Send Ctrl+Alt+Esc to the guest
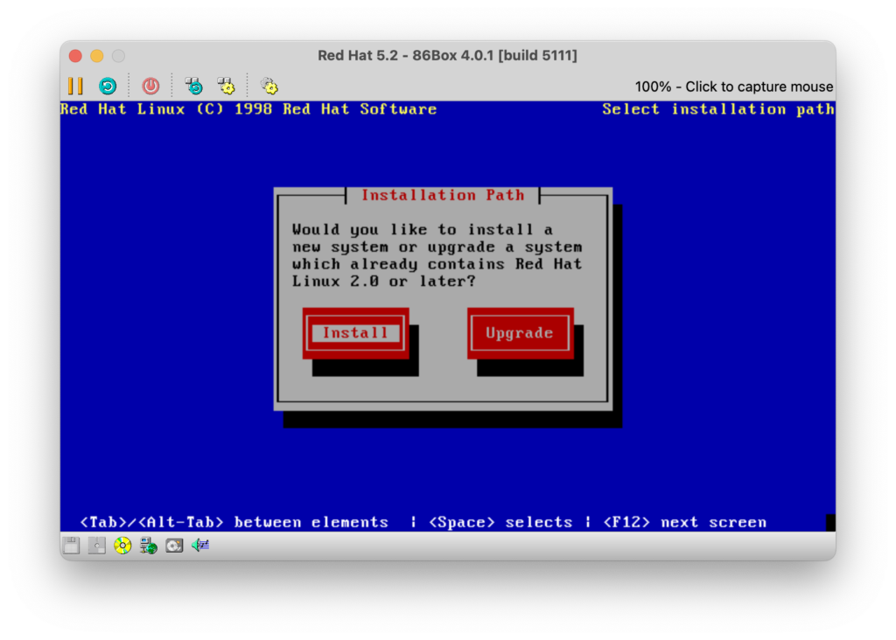 pyautogui.click(x=227, y=87)
